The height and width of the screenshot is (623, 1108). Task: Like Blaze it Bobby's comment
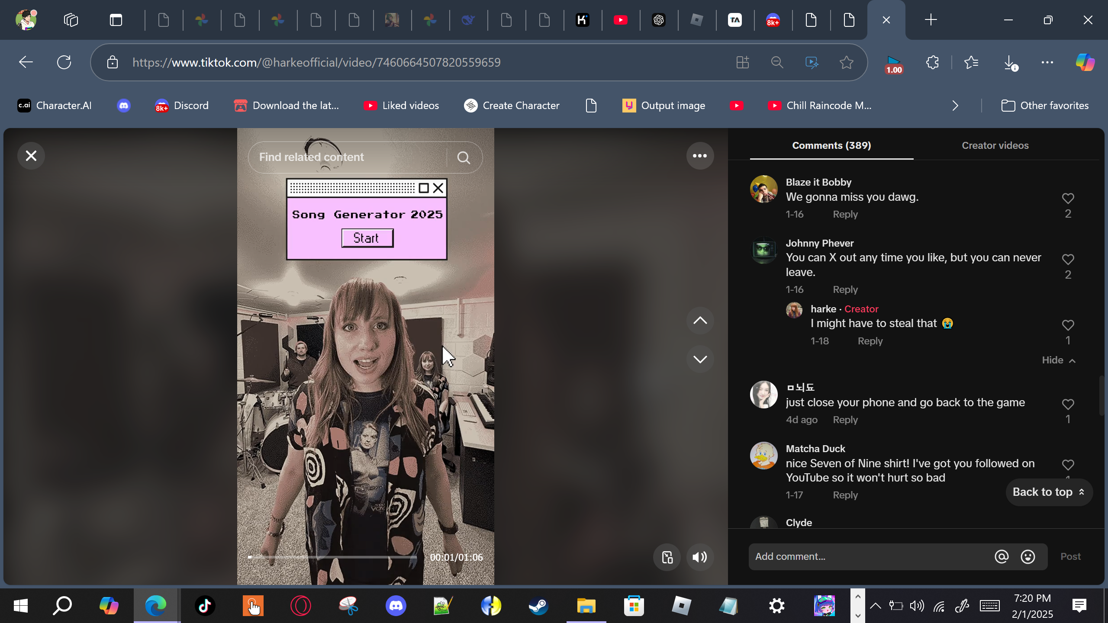(x=1068, y=199)
